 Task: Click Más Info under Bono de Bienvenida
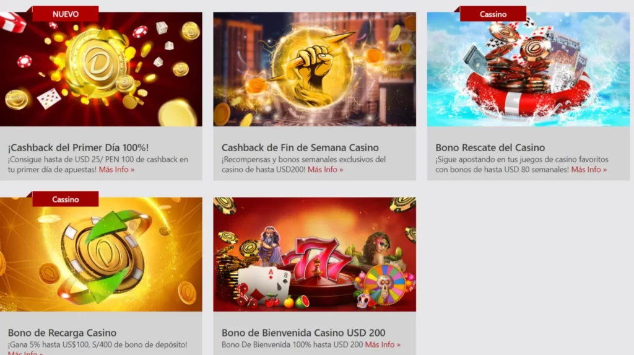pyautogui.click(x=383, y=344)
